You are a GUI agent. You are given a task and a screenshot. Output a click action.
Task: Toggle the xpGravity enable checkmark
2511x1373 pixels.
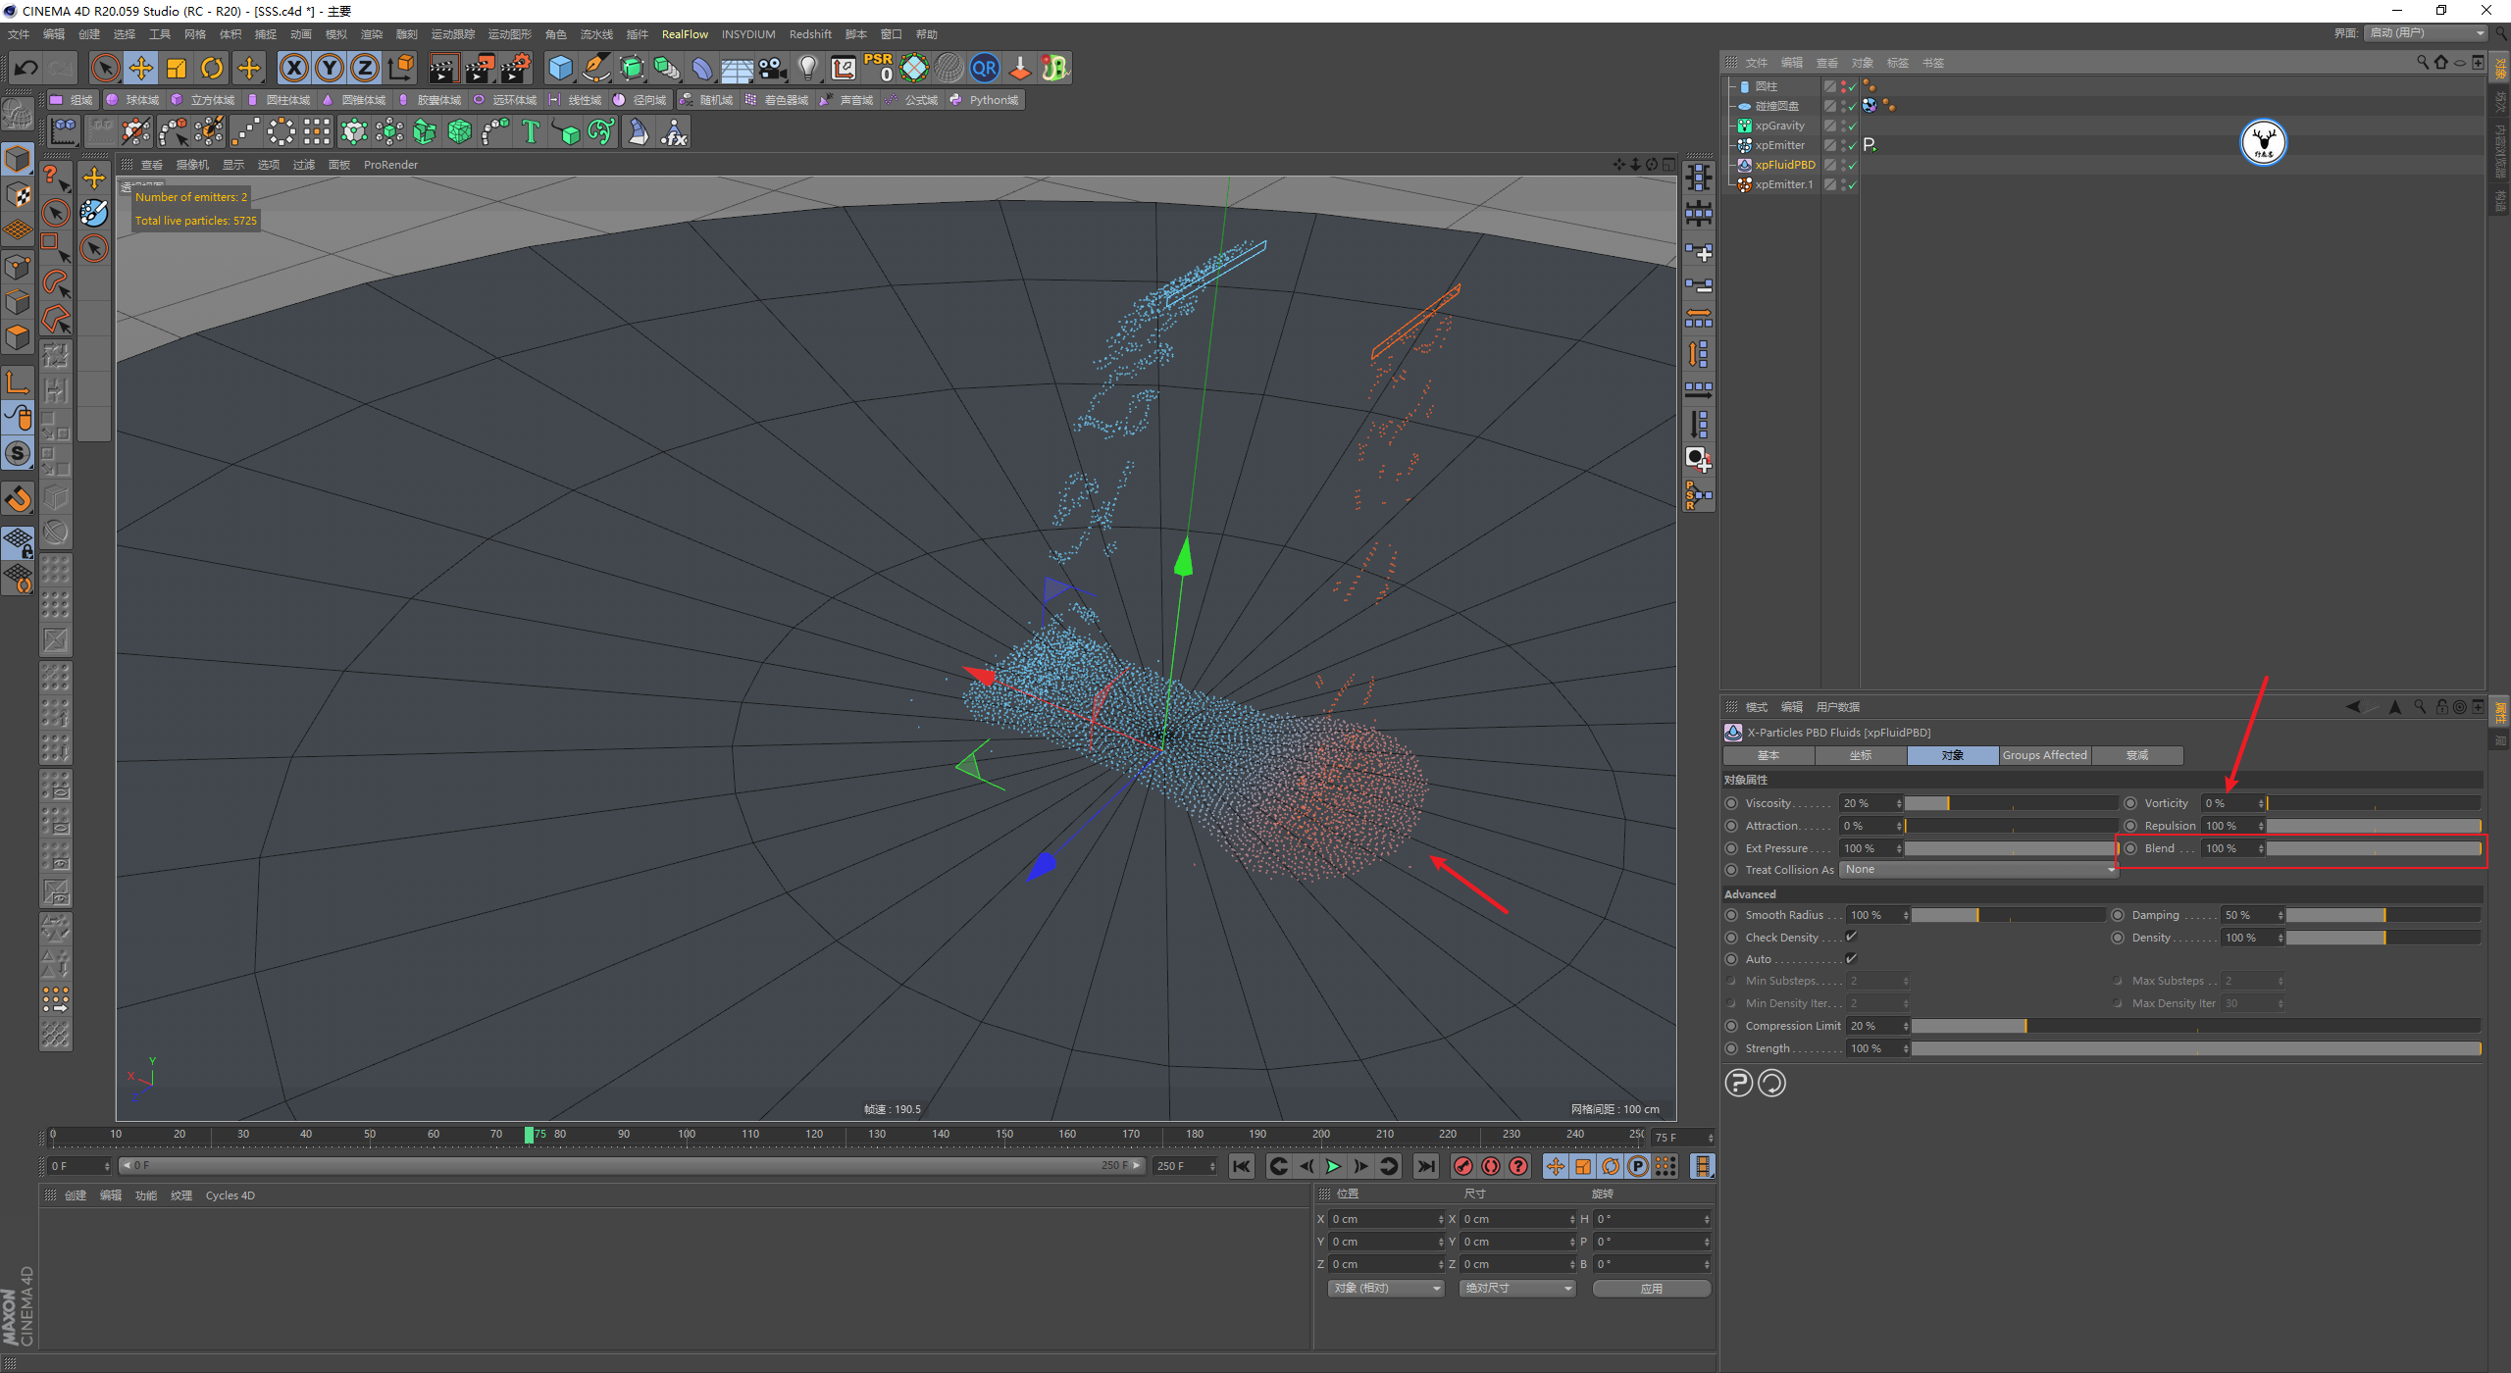click(1852, 127)
